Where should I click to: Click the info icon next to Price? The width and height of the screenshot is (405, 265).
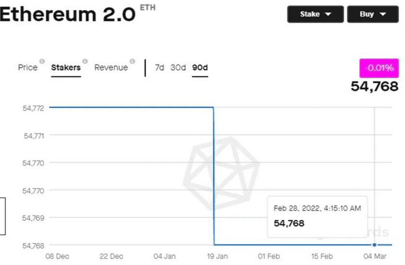42,62
